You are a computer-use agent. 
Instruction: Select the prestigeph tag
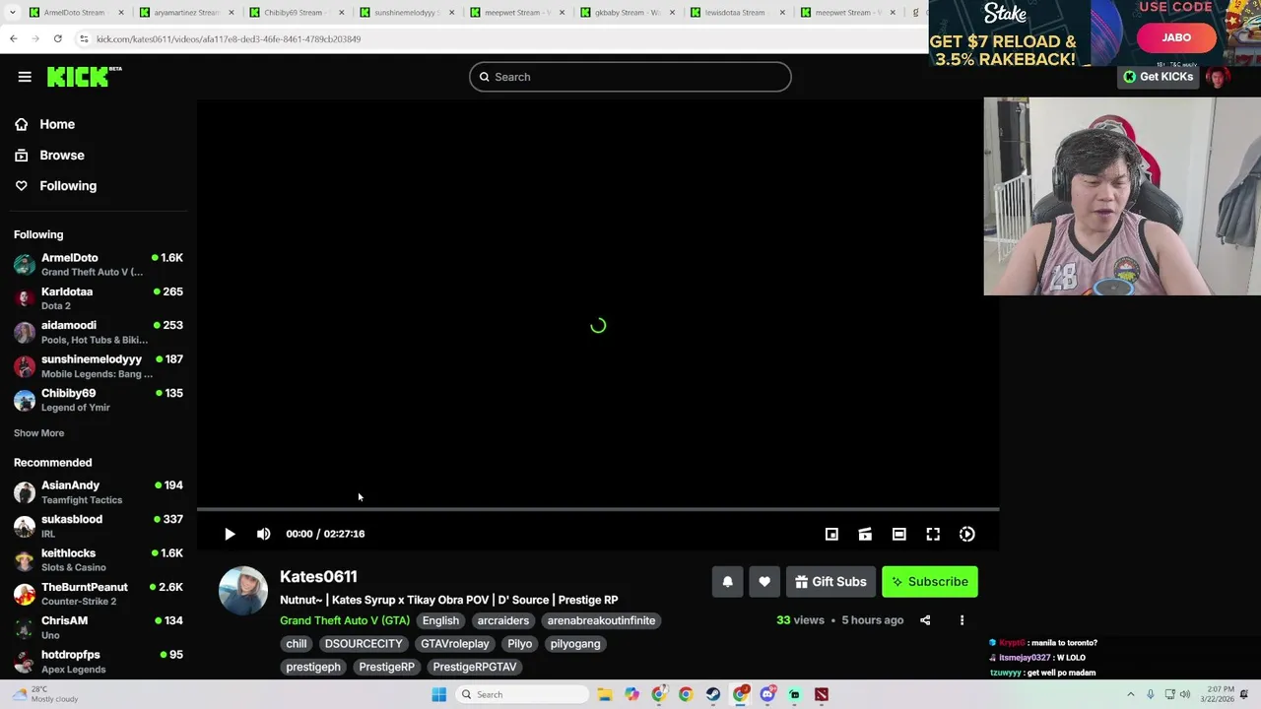[313, 667]
